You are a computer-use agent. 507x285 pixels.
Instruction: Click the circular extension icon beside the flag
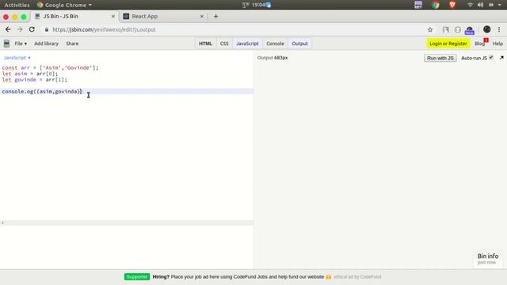[x=458, y=30]
